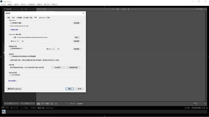Click the thumbnail size slider in toolbar

196,105
